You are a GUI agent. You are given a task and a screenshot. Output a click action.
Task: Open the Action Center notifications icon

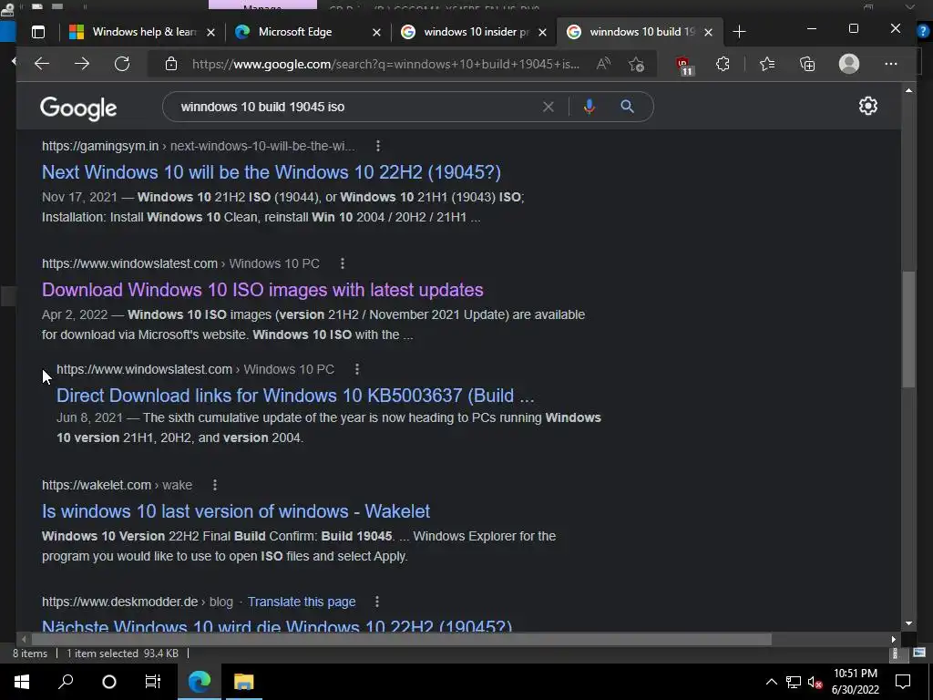903,682
